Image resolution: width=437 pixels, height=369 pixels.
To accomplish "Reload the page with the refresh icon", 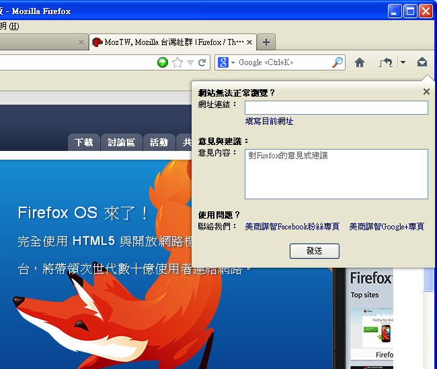I will 202,62.
